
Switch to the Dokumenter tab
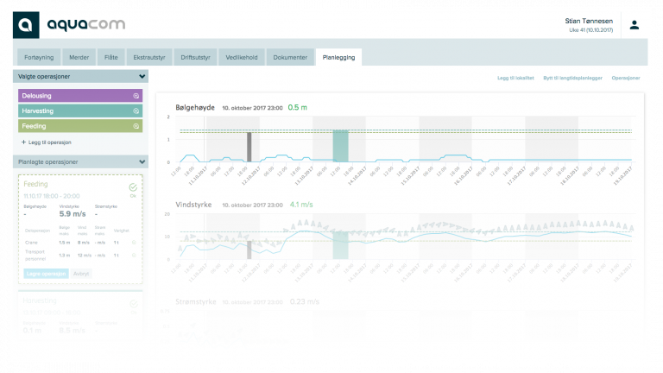coord(290,58)
